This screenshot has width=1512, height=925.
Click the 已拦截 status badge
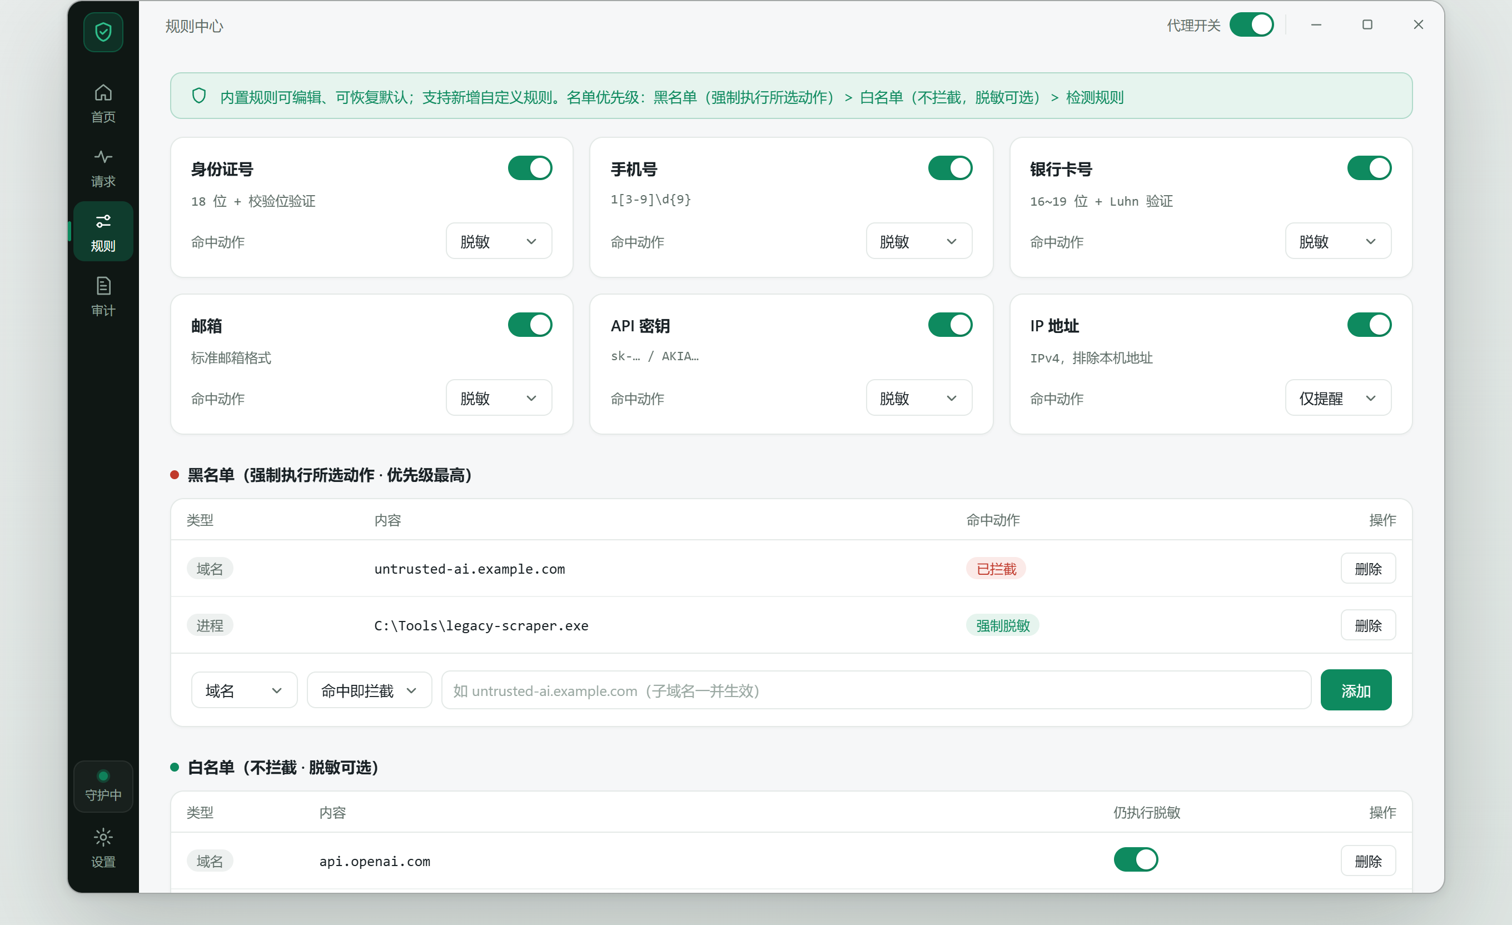click(x=996, y=568)
